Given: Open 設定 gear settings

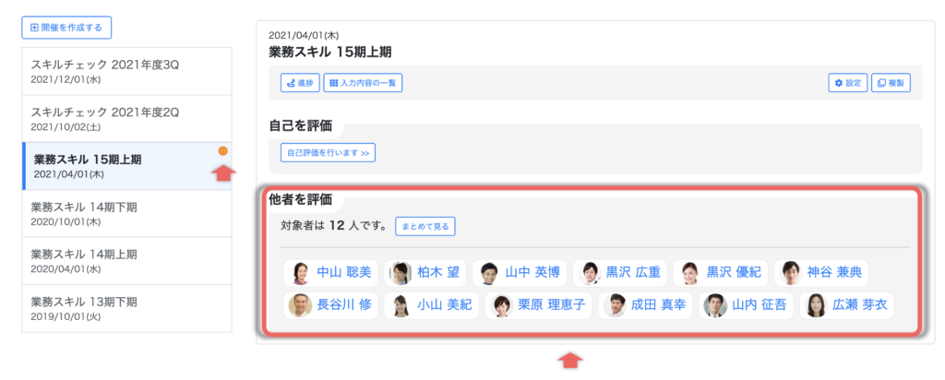Looking at the screenshot, I should pos(847,83).
